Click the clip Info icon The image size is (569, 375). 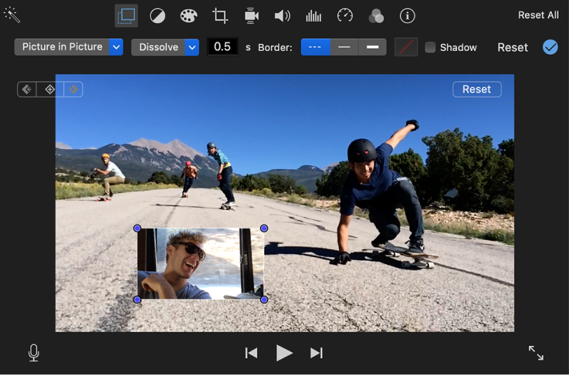point(408,16)
